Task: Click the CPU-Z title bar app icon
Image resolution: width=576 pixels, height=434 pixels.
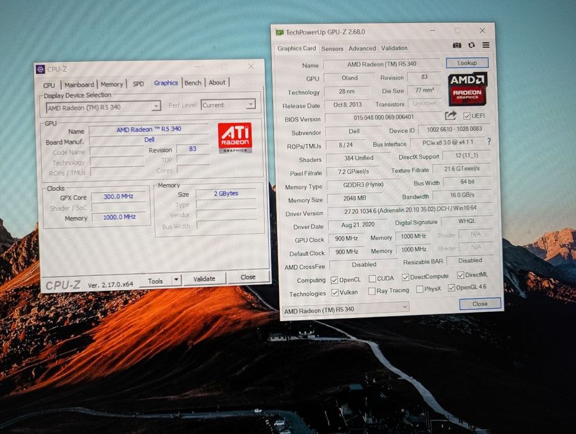Action: pos(40,69)
